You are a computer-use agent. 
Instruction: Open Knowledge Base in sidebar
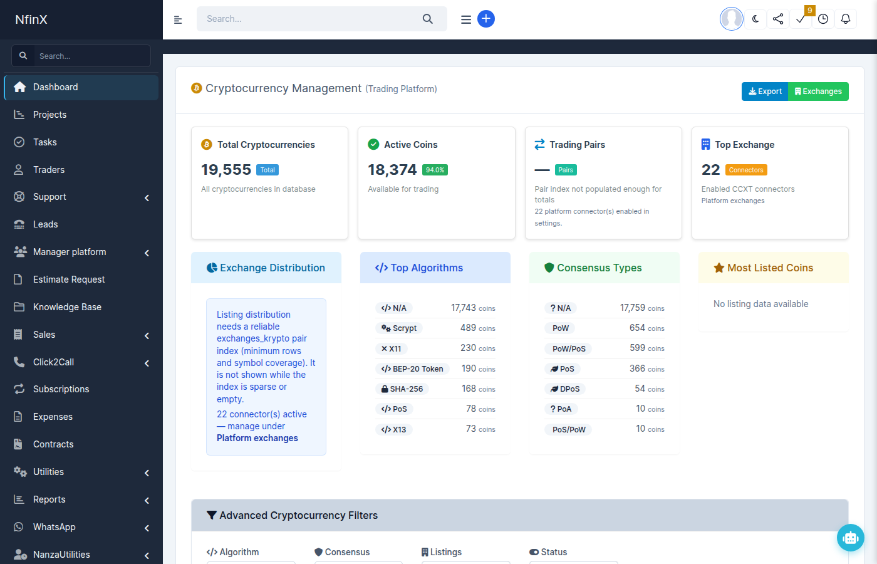pyautogui.click(x=81, y=307)
